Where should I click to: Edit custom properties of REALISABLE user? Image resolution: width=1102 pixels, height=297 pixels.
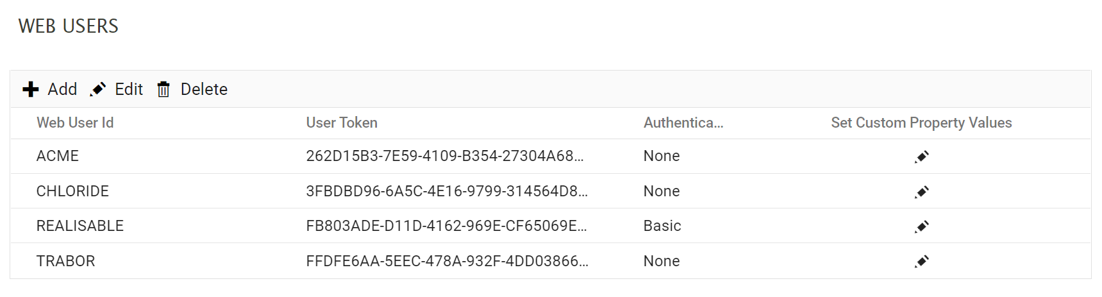tap(921, 226)
